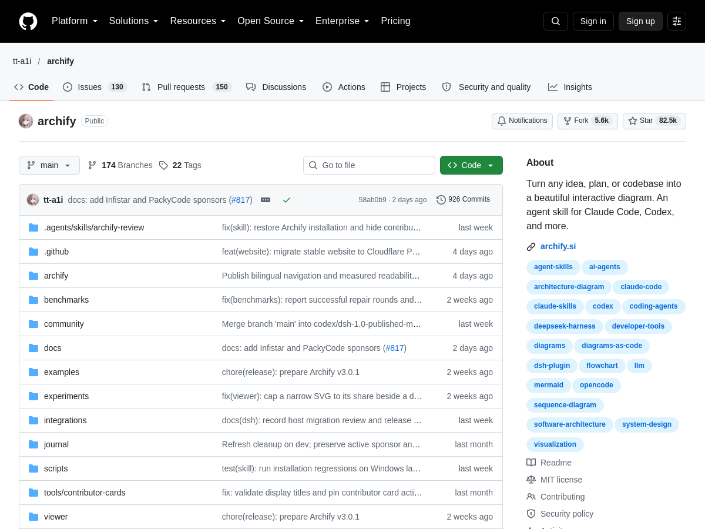Viewport: 705px width, 529px height.
Task: Click the tt-a1i avatar beside archify title
Action: click(26, 121)
